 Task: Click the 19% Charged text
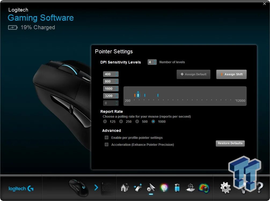pos(38,27)
